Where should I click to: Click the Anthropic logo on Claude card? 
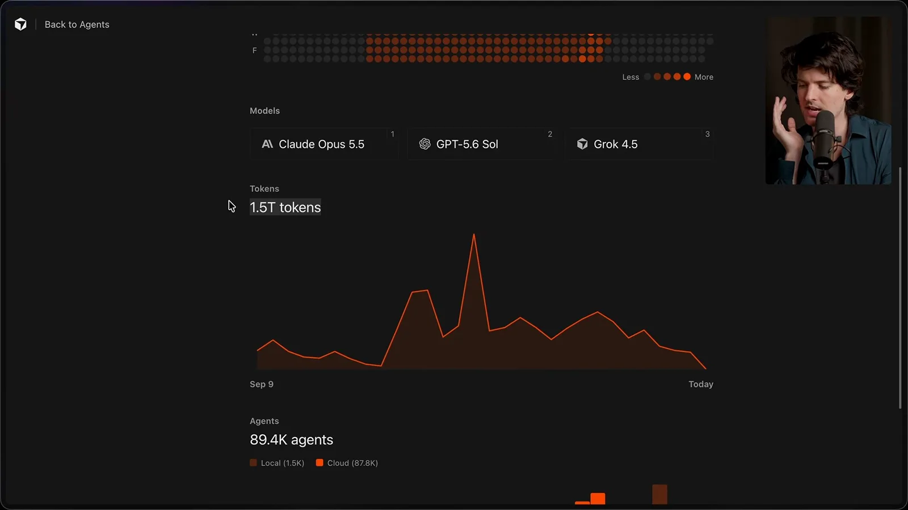coord(267,144)
